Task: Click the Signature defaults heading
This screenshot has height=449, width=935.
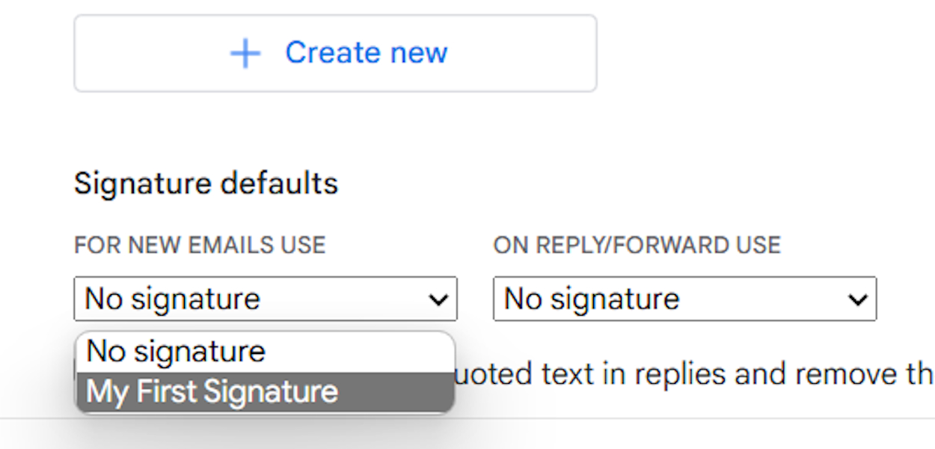Action: pos(206,183)
